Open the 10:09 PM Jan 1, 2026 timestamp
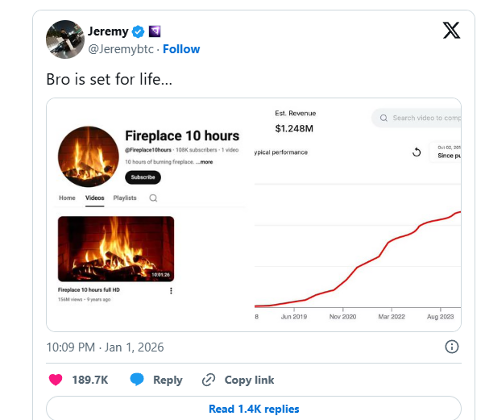The height and width of the screenshot is (420, 485). pyautogui.click(x=105, y=347)
